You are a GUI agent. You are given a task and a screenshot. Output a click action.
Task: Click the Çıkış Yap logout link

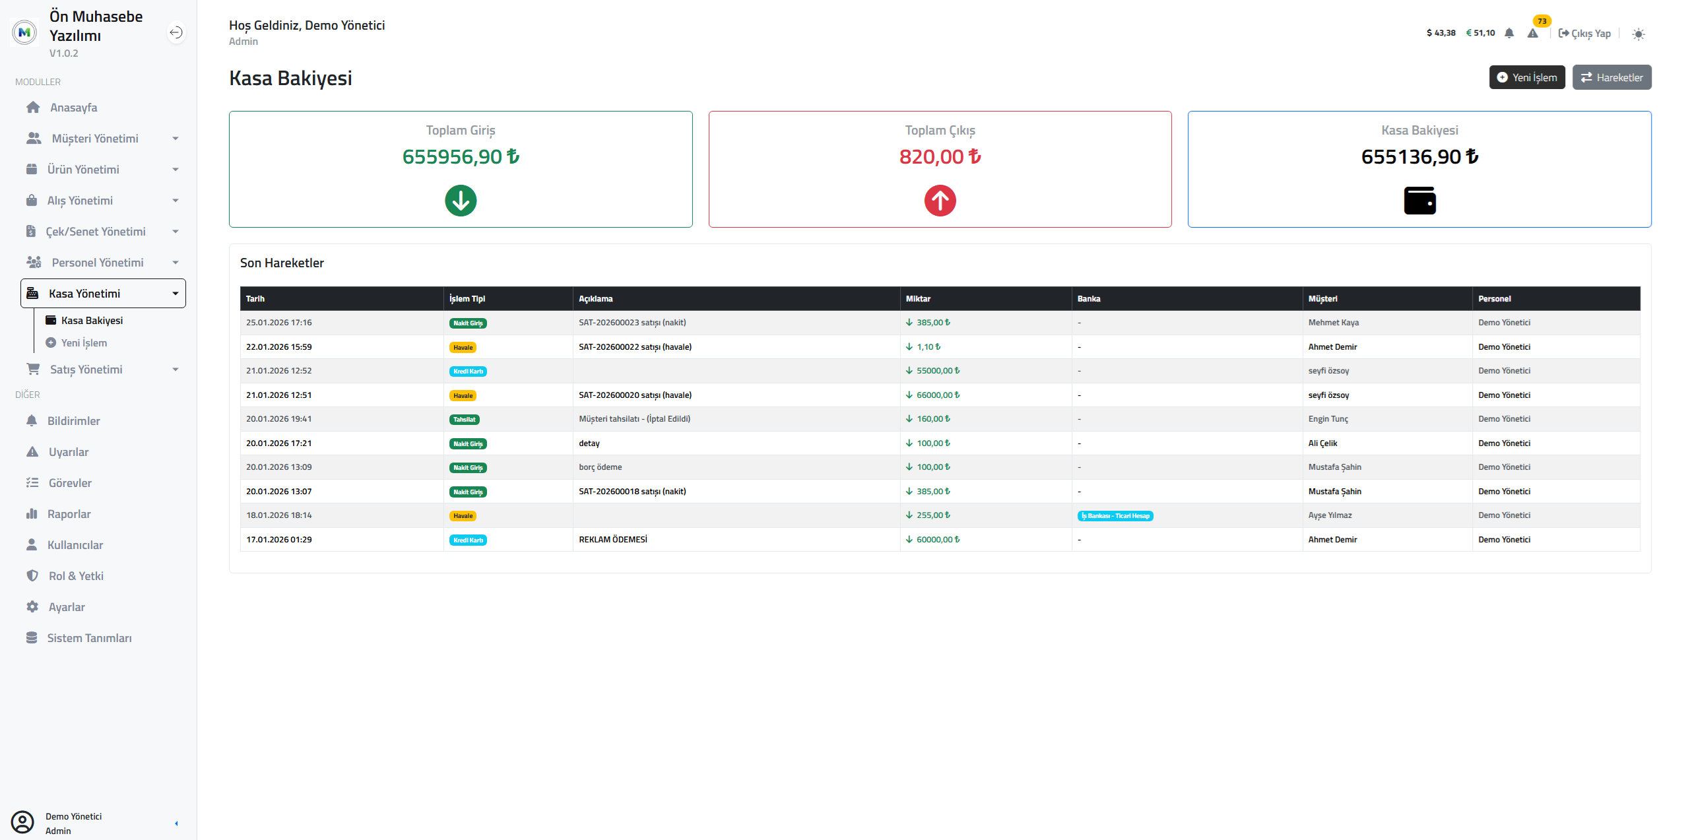(1584, 34)
